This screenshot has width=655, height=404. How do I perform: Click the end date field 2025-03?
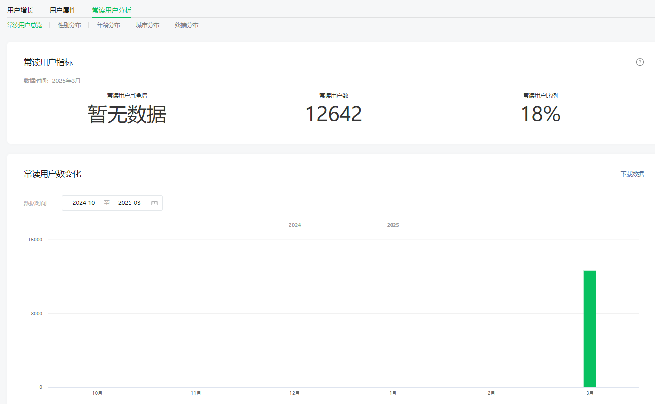(129, 203)
